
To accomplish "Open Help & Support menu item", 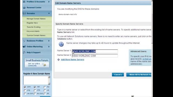I will (34, 53).
